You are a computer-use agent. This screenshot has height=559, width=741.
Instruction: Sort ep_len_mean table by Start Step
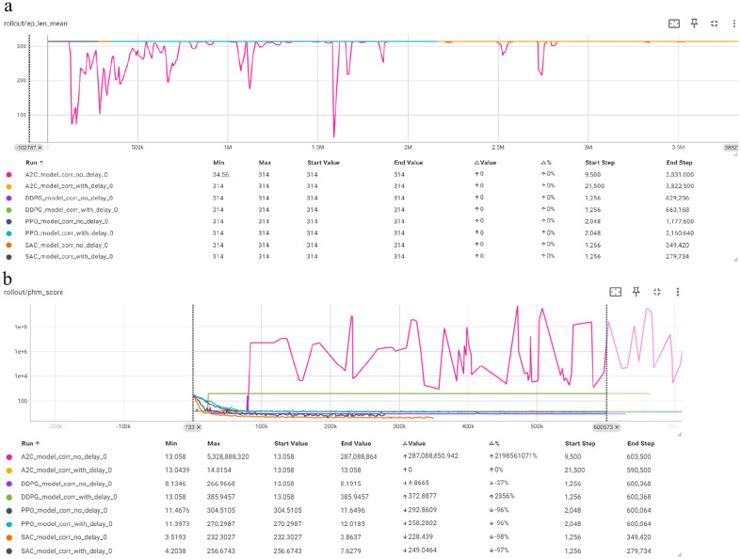(x=600, y=163)
